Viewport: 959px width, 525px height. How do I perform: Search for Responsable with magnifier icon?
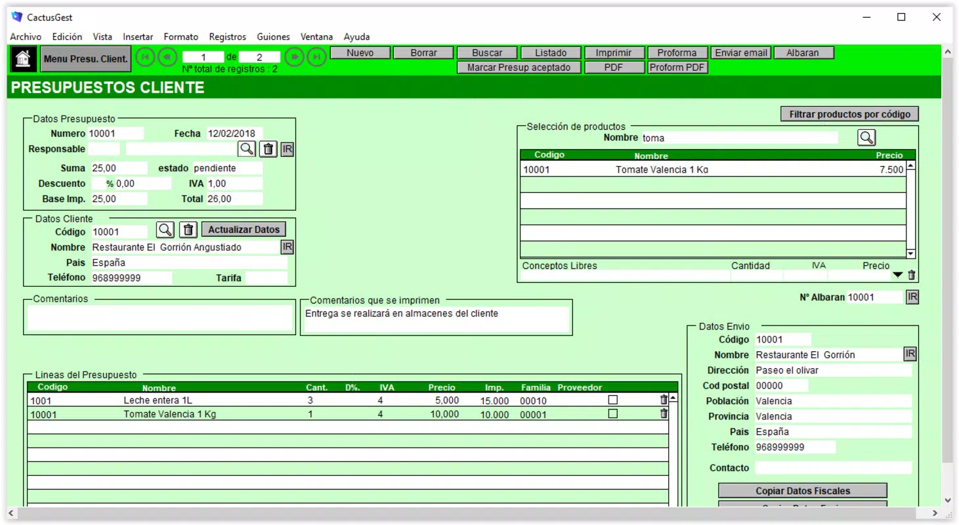[247, 149]
